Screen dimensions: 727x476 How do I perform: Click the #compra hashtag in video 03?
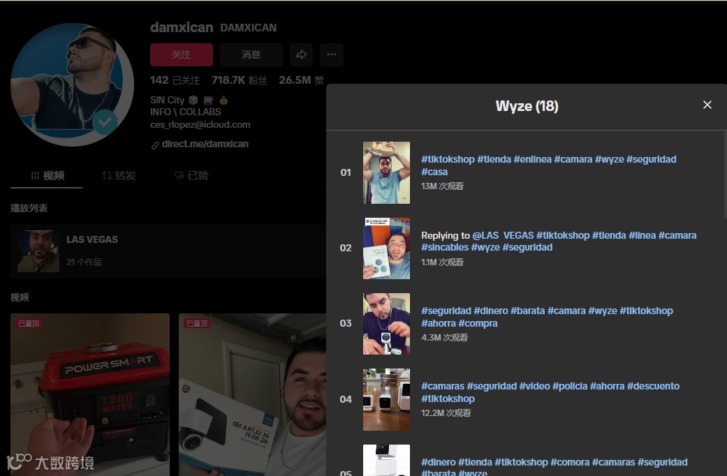click(x=478, y=324)
